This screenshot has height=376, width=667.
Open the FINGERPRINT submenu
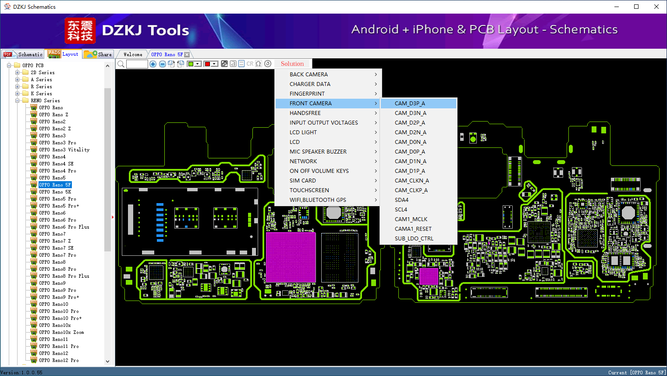(x=329, y=94)
